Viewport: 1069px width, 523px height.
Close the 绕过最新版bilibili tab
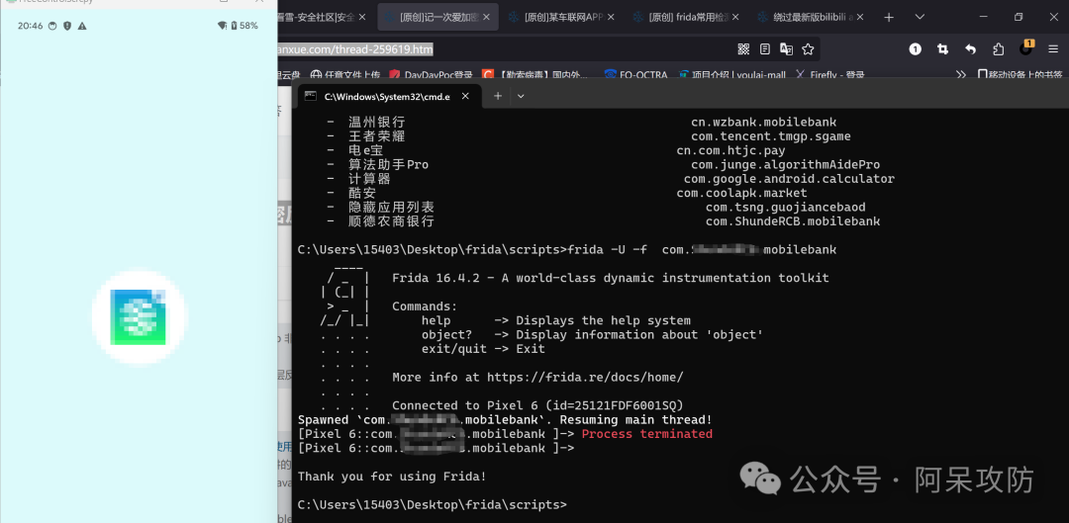859,17
